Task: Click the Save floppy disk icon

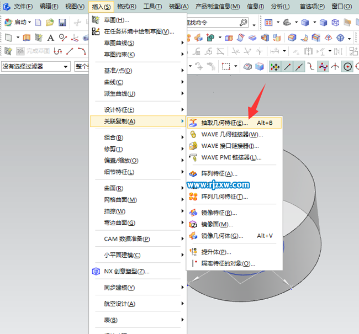Action: pos(62,22)
